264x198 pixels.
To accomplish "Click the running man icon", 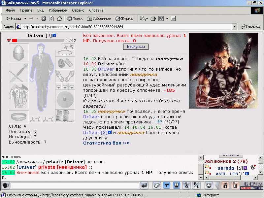I will point(186,185).
